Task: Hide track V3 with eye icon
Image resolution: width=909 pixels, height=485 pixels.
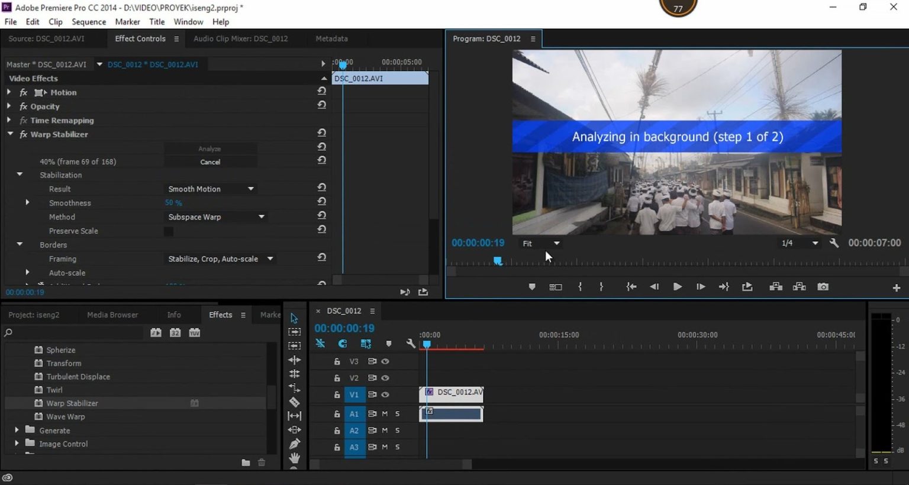Action: (x=385, y=361)
